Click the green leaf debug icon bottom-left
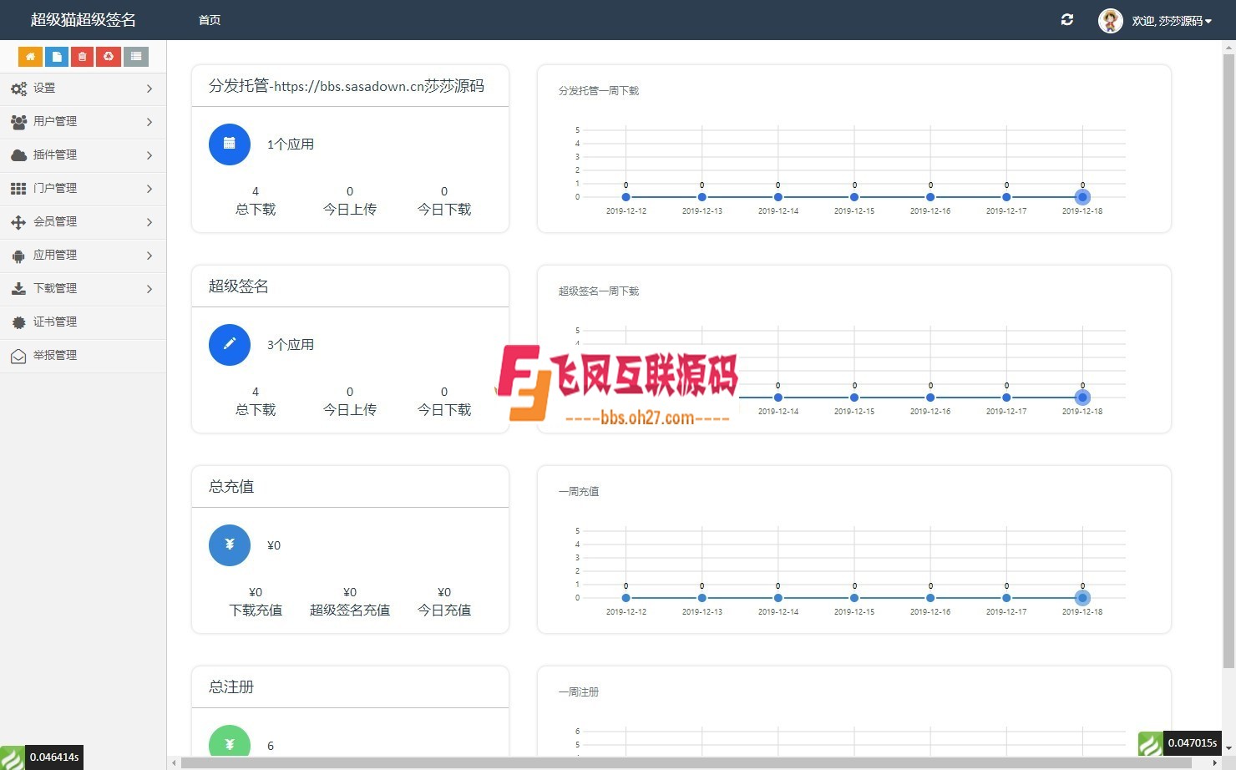1236x770 pixels. (x=12, y=757)
